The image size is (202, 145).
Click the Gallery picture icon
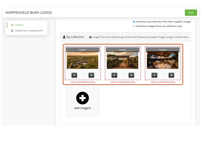[12, 25]
